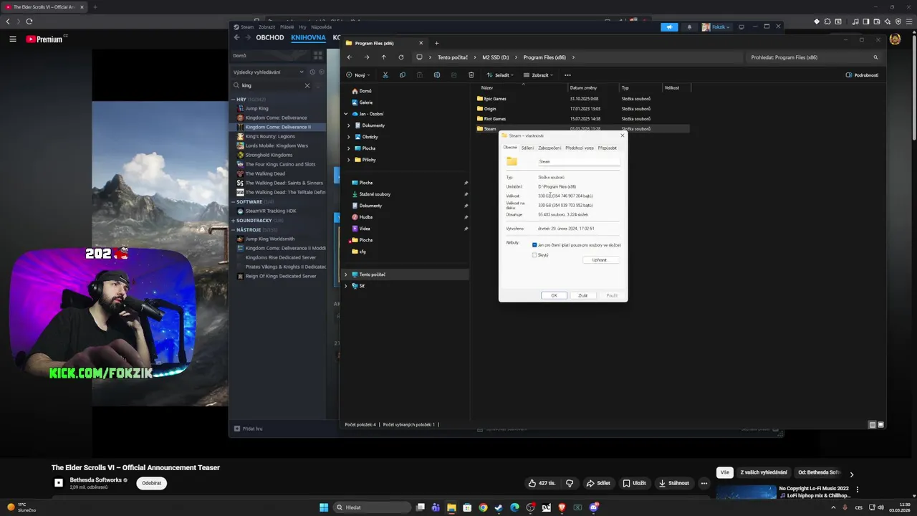
Task: Switch to Zabezpečení tab in properties dialog
Action: (549, 148)
